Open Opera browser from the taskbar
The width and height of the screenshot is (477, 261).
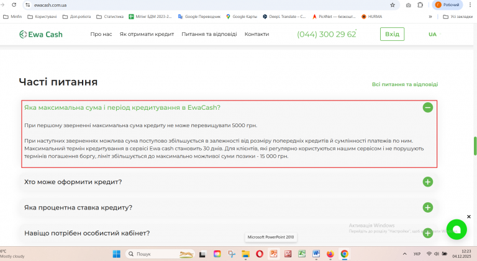[x=260, y=254]
